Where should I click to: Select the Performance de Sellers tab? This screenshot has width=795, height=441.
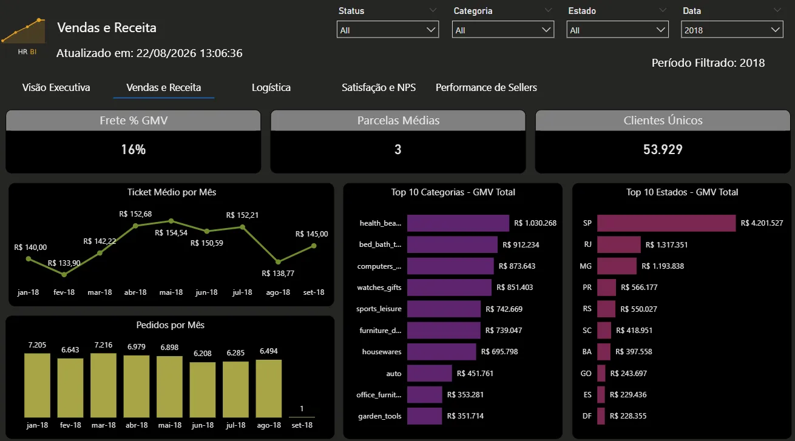pyautogui.click(x=486, y=87)
